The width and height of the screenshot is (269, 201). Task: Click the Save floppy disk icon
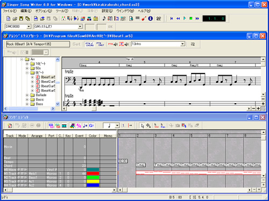point(21,18)
